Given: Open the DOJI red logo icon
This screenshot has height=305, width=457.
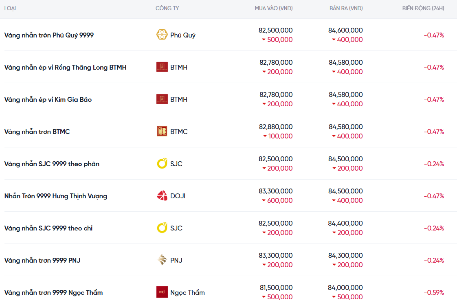Looking at the screenshot, I should (162, 196).
